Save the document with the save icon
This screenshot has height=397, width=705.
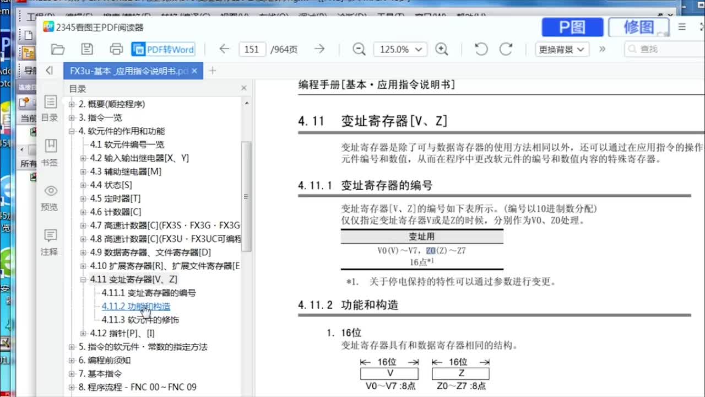point(87,49)
